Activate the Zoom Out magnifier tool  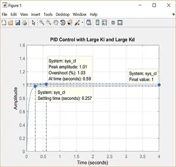point(48,23)
